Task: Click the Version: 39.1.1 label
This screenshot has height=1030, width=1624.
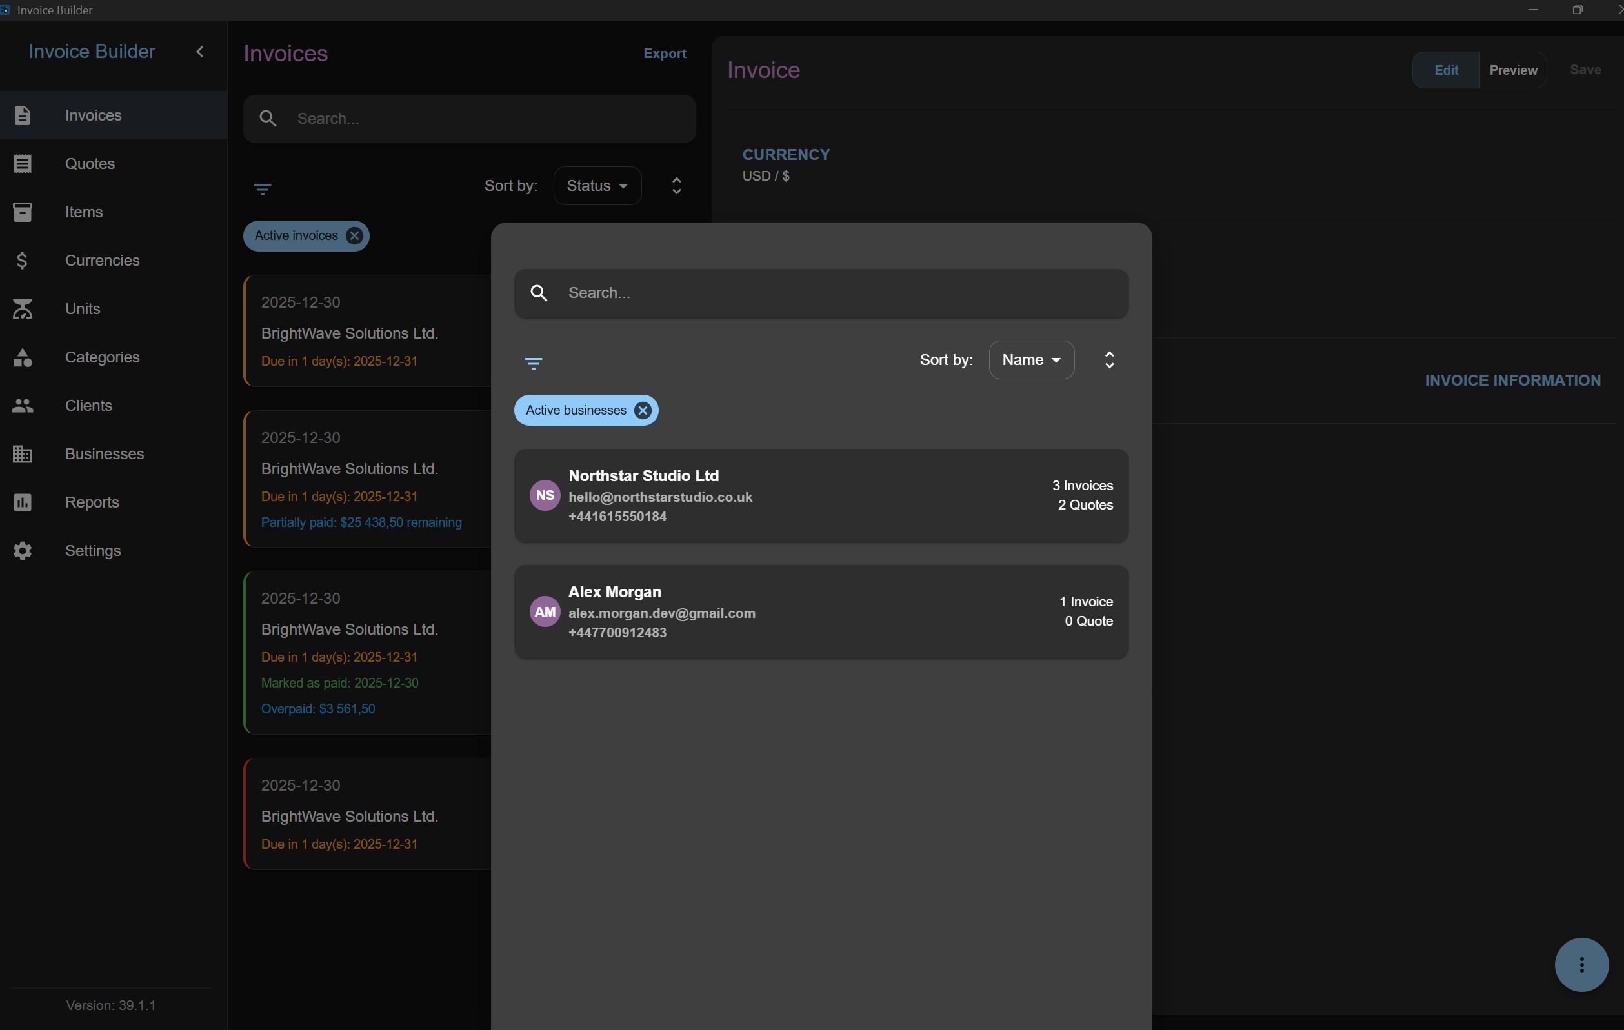Action: coord(110,1005)
